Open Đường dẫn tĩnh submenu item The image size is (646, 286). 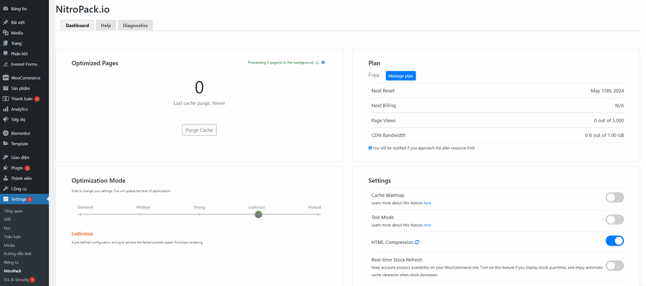point(18,254)
